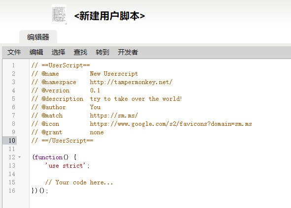Place cursor on 'use strict' line
The width and height of the screenshot is (291, 208).
point(67,166)
